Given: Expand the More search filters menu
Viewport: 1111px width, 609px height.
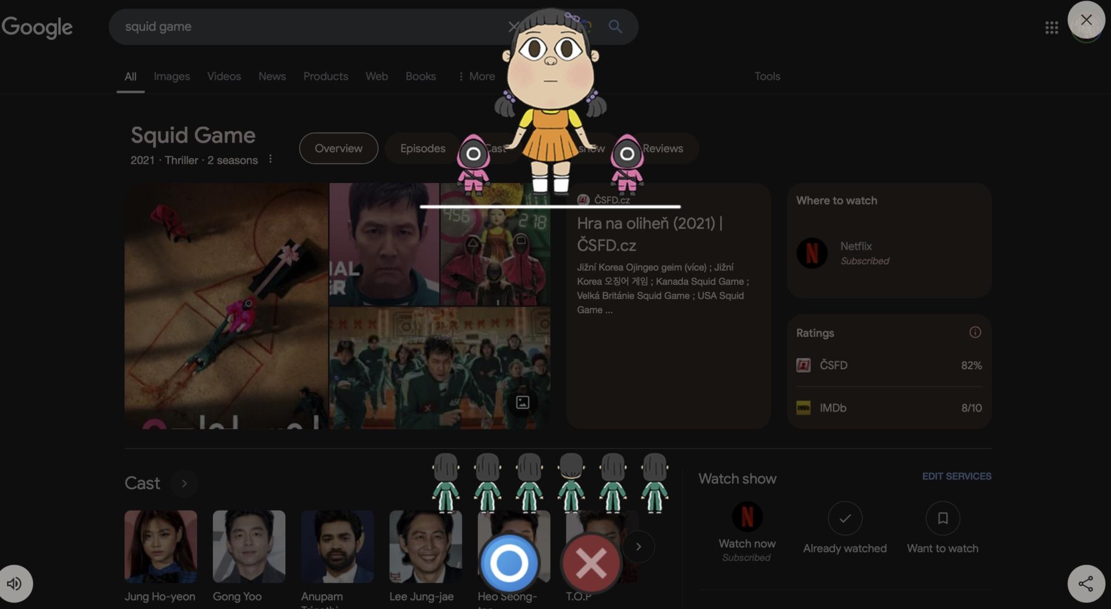Looking at the screenshot, I should pos(477,76).
